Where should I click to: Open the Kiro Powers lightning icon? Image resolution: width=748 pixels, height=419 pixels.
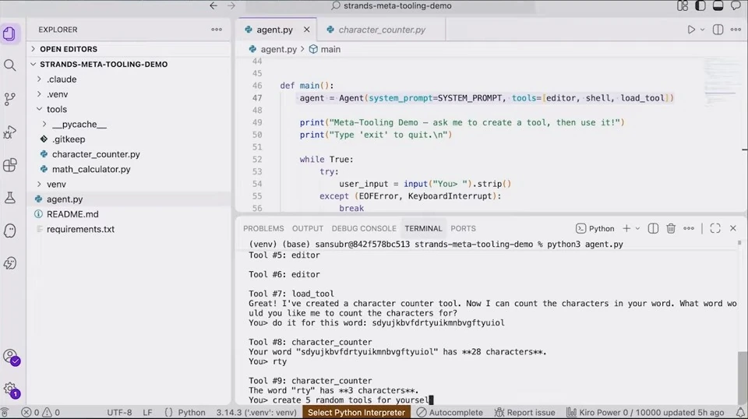[9, 263]
